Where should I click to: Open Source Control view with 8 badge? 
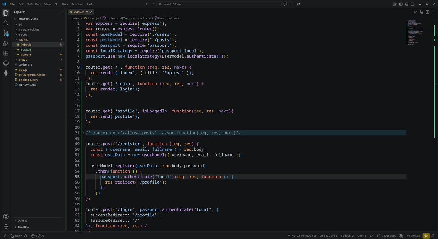click(x=6, y=33)
